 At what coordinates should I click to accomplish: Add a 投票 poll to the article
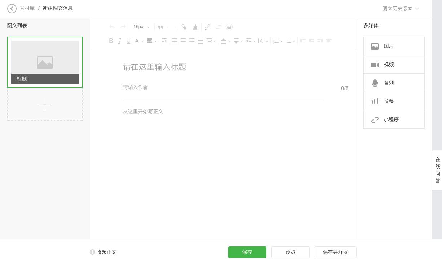click(394, 101)
